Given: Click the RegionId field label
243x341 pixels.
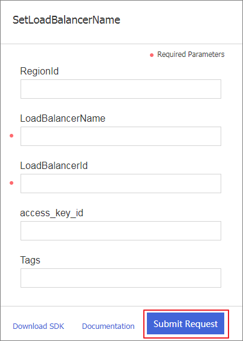Looking at the screenshot, I should click(39, 71).
